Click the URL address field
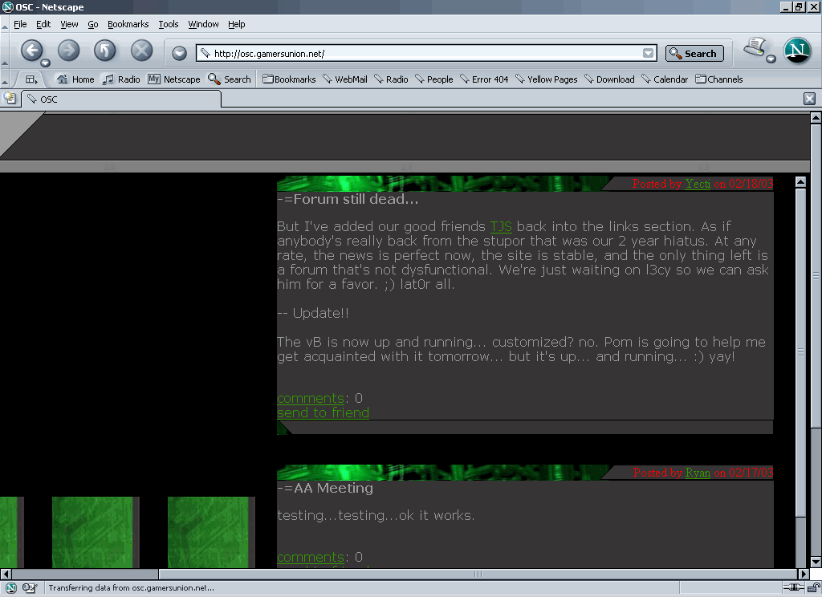The width and height of the screenshot is (822, 597). pos(425,53)
